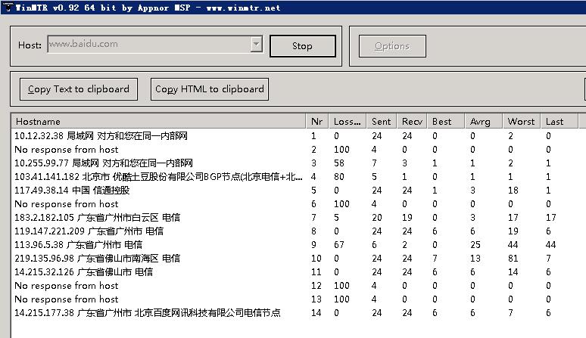
Task: Click the Recv column header
Action: click(x=413, y=122)
